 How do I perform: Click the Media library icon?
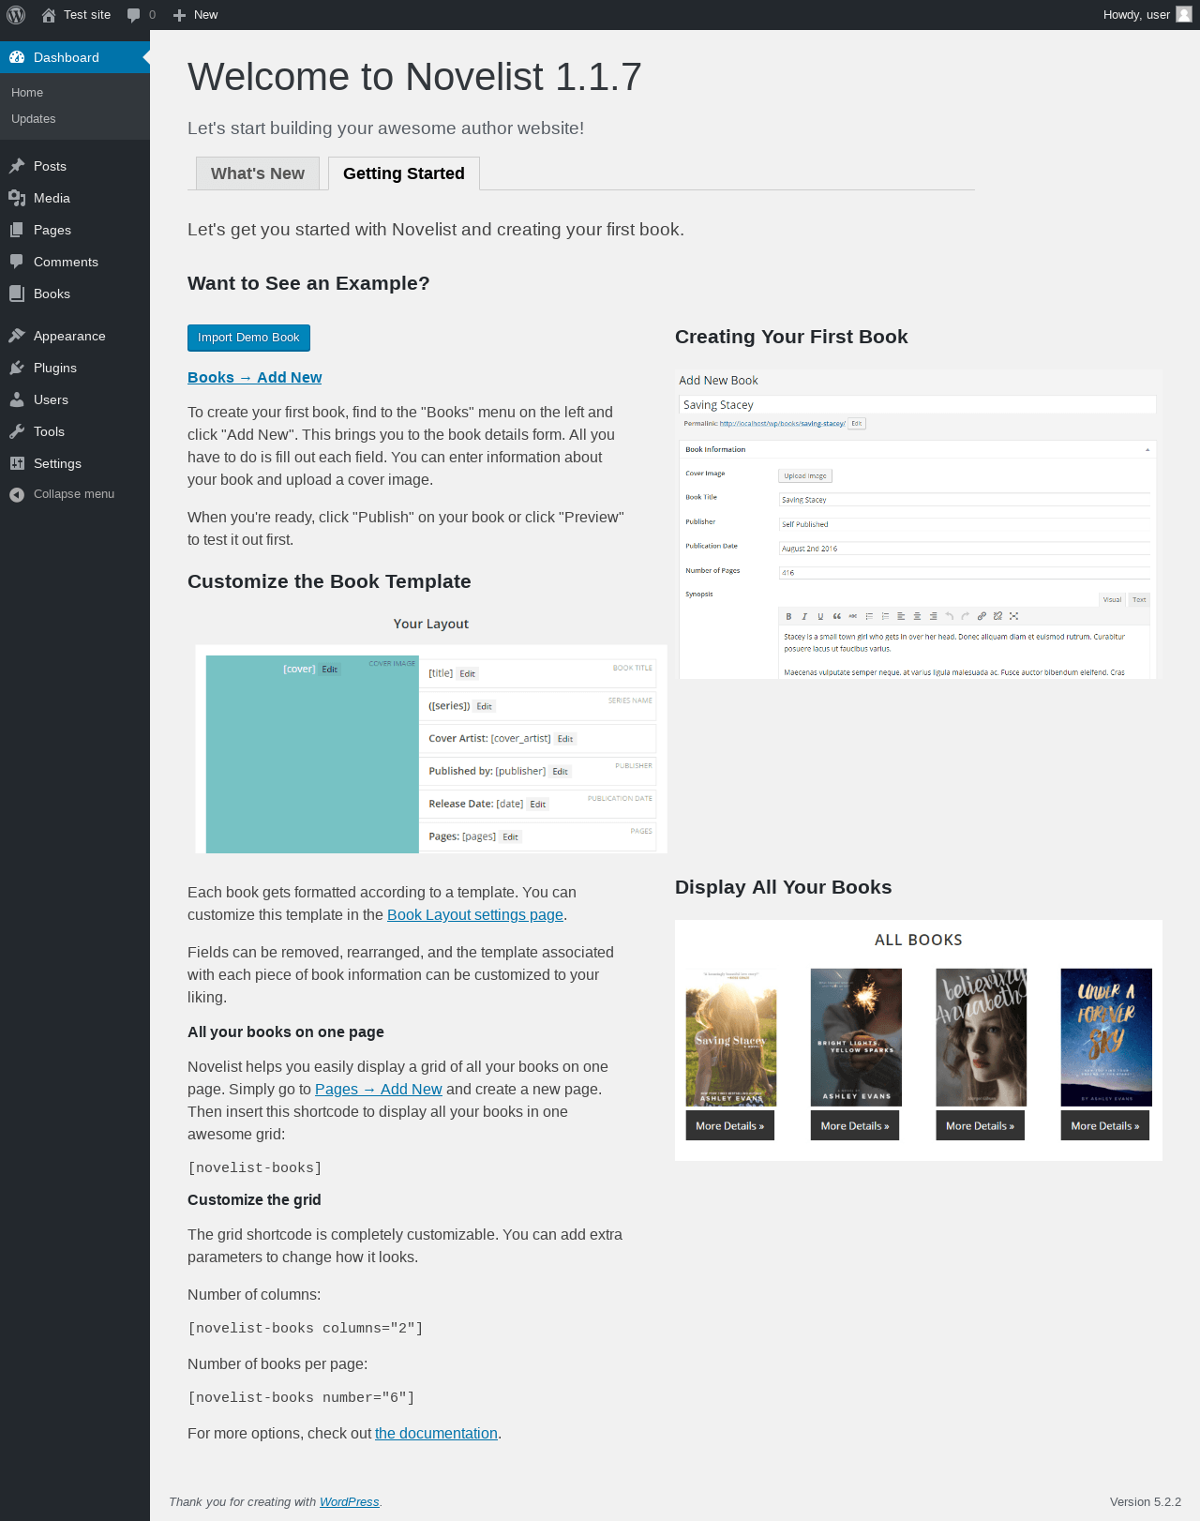click(x=17, y=198)
